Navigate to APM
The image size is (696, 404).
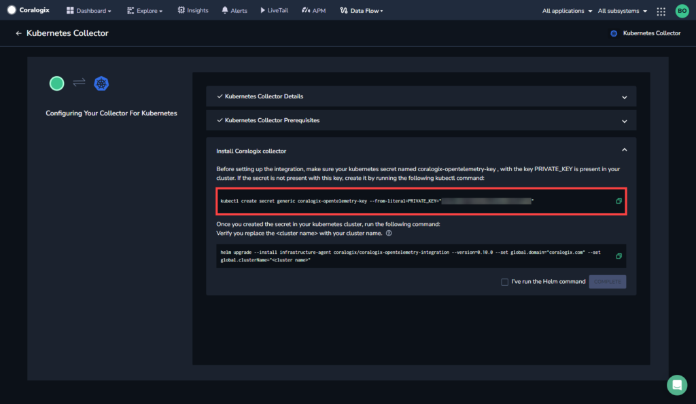click(x=314, y=11)
